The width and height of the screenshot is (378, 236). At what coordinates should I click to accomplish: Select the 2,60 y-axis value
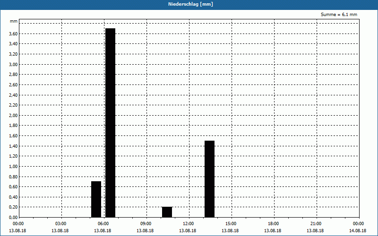[13, 85]
